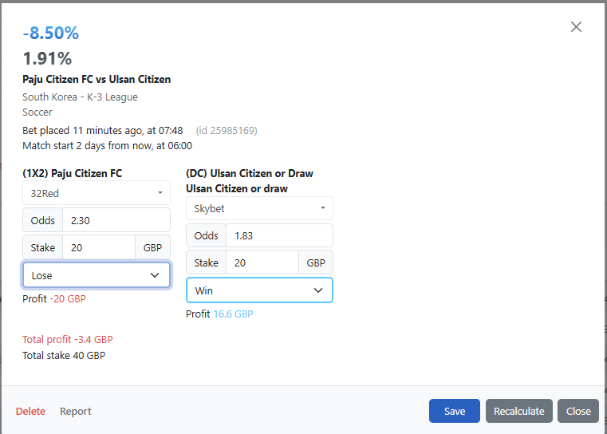Click the Save button

tap(455, 411)
